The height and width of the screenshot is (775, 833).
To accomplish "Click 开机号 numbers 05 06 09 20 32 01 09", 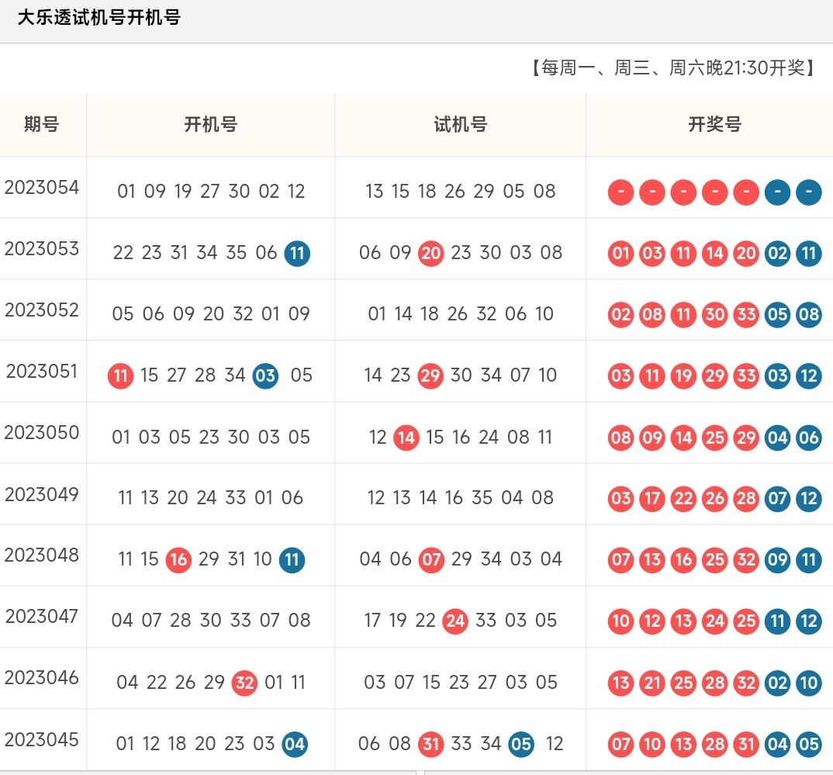I will pos(211,314).
